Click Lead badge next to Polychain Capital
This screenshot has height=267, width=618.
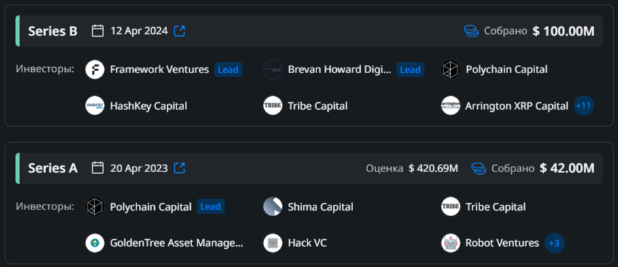click(211, 207)
